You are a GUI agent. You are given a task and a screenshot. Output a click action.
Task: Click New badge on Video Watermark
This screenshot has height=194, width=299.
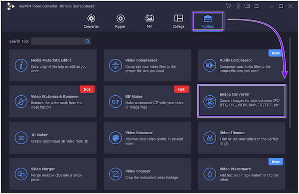click(x=276, y=162)
